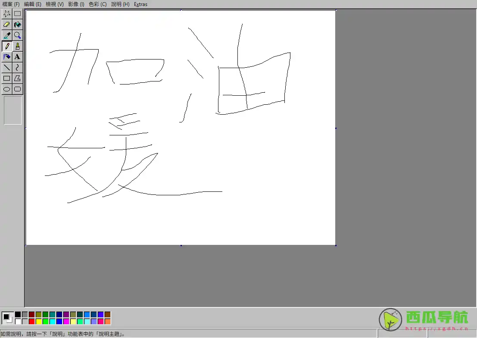Choose the black palette swatch

[18, 315]
